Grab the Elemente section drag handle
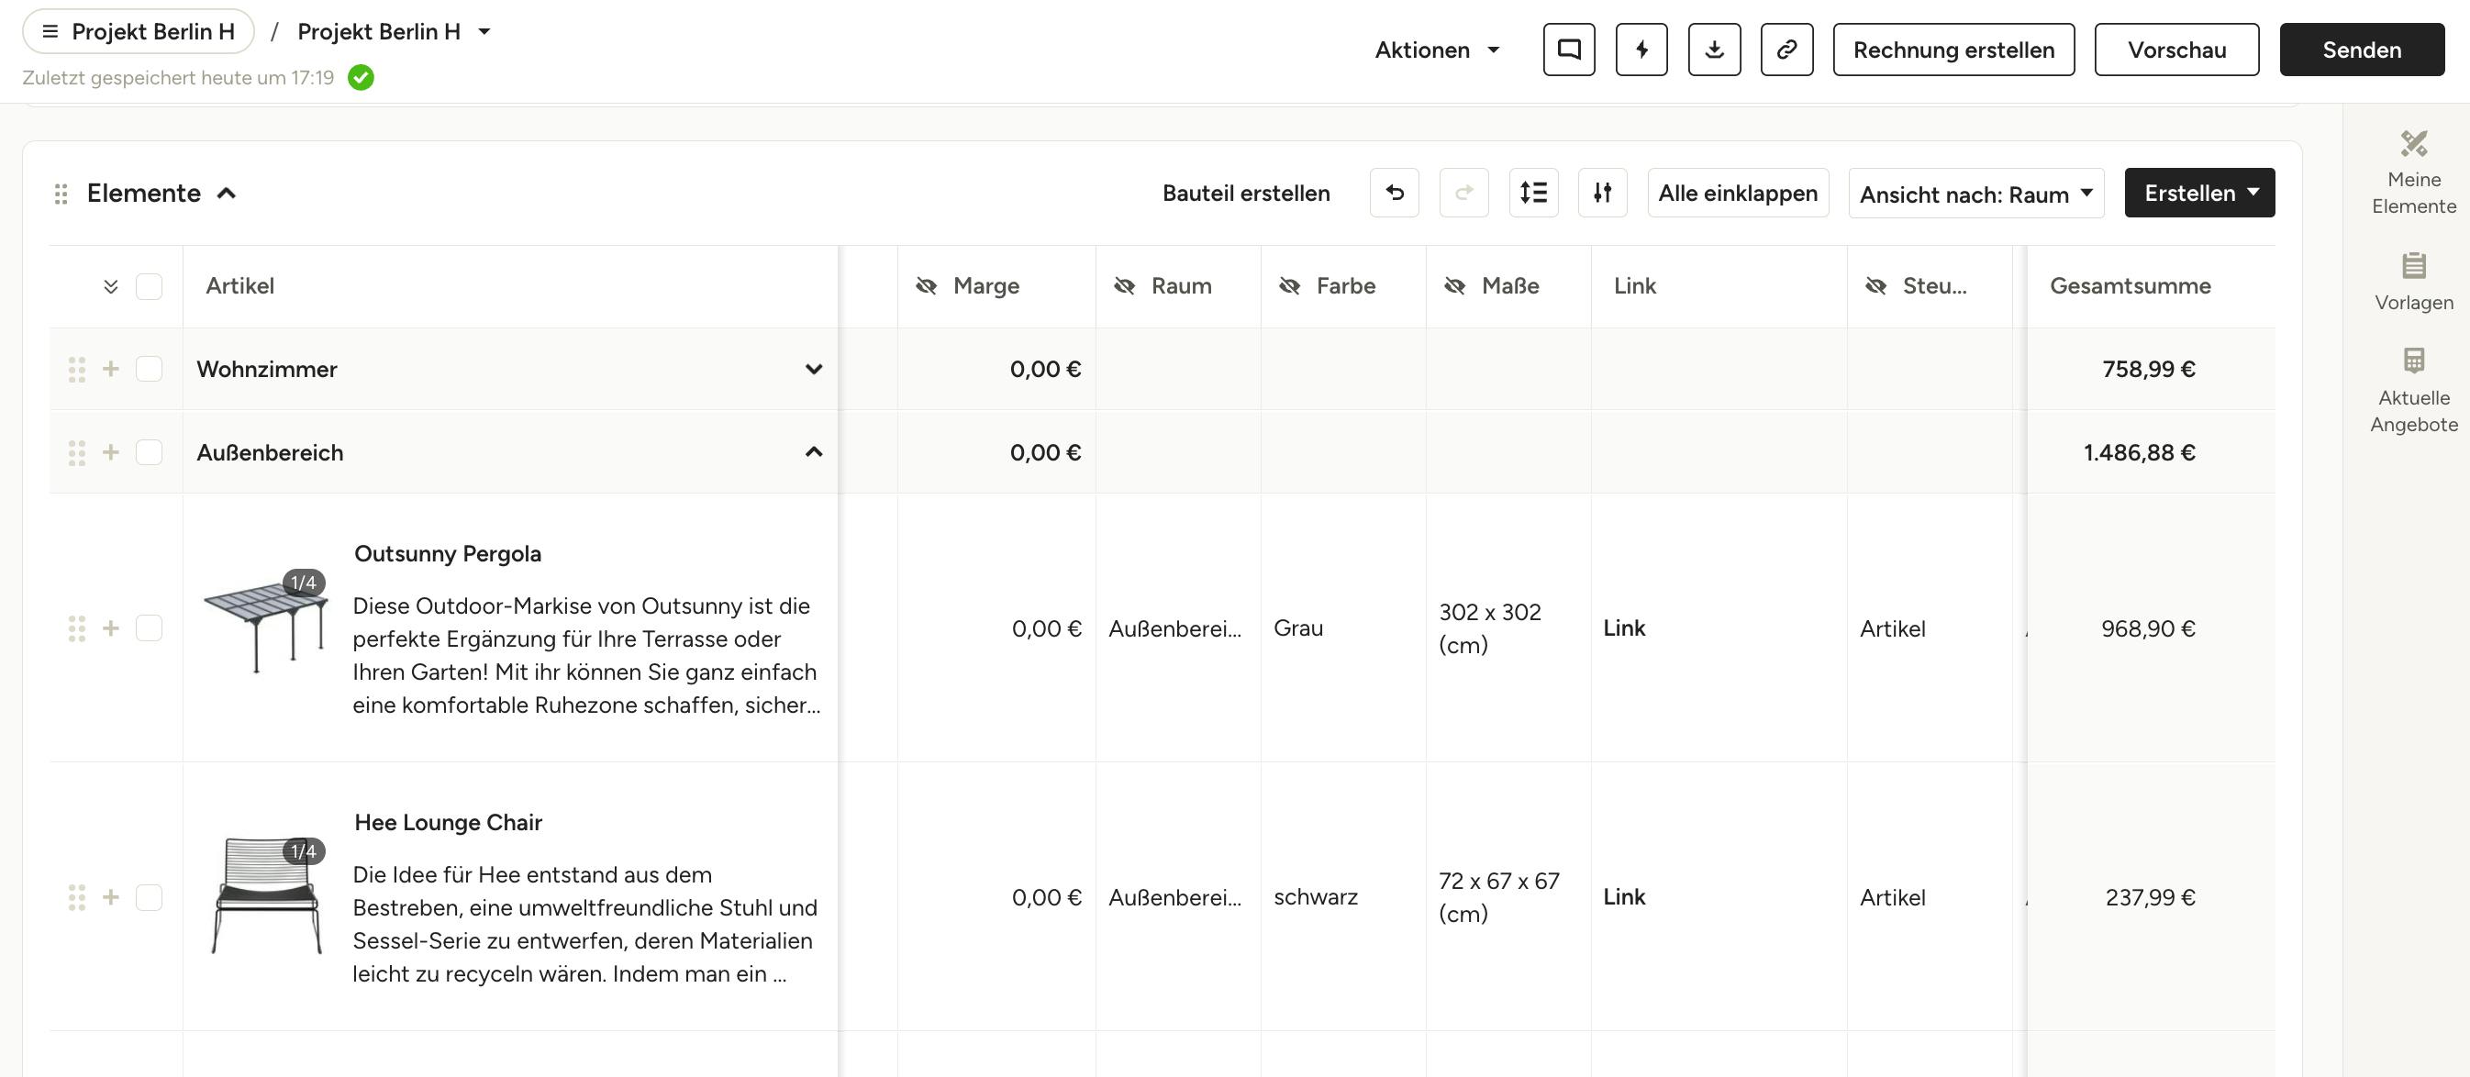The width and height of the screenshot is (2470, 1077). 61,194
